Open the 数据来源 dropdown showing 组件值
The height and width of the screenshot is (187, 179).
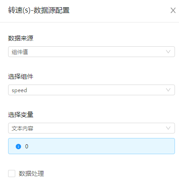pyautogui.click(x=92, y=52)
